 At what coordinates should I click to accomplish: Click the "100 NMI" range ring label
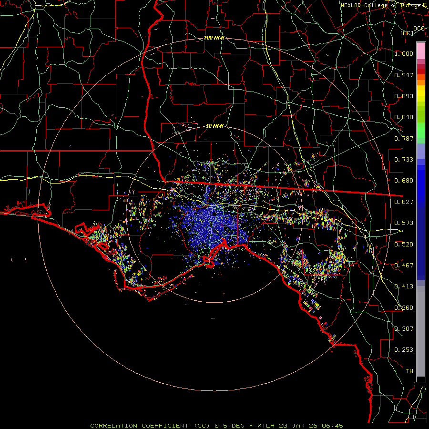click(x=214, y=38)
